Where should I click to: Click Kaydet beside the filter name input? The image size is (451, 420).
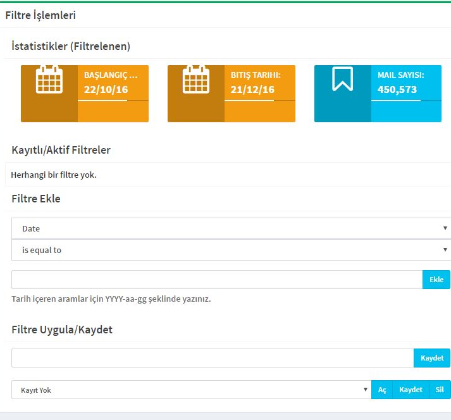click(432, 358)
